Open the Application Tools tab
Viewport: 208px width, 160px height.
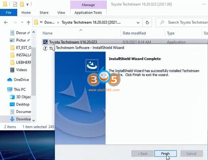coord(88,12)
